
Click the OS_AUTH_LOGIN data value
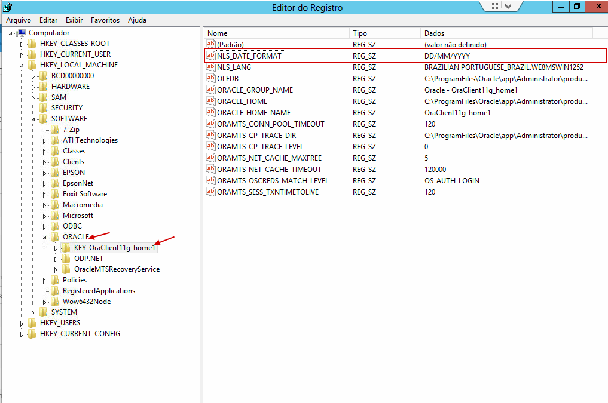pos(452,181)
